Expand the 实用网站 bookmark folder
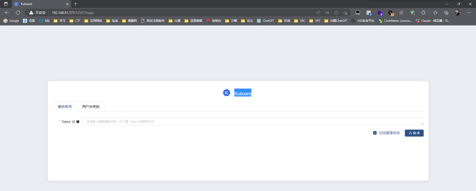The height and width of the screenshot is (191, 476). click(x=93, y=21)
